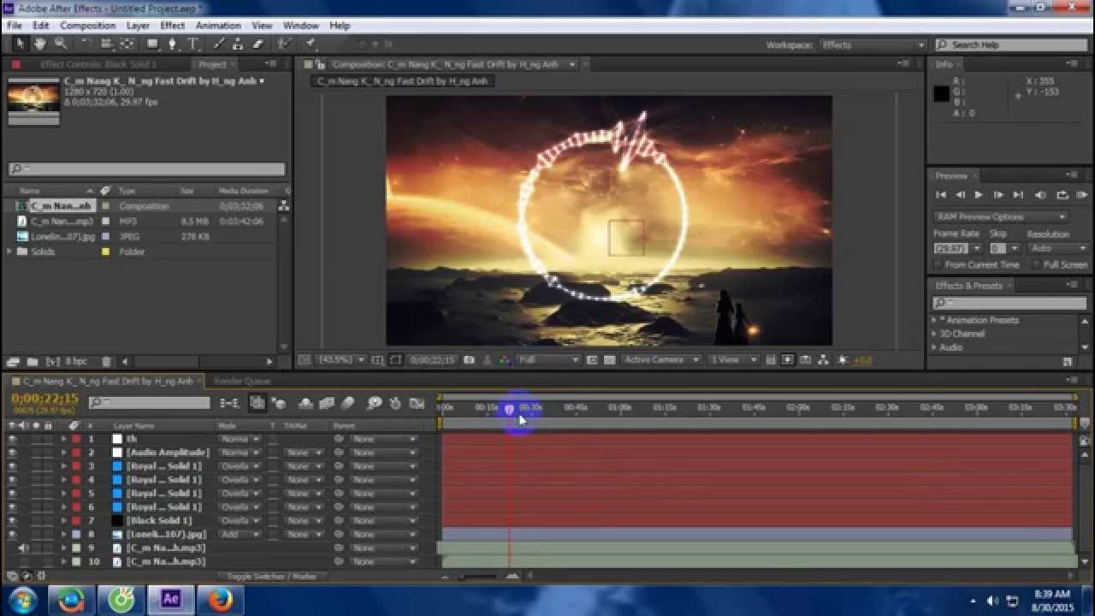Click the Frame Blending icon in timeline header
The height and width of the screenshot is (616, 1095).
click(x=326, y=403)
